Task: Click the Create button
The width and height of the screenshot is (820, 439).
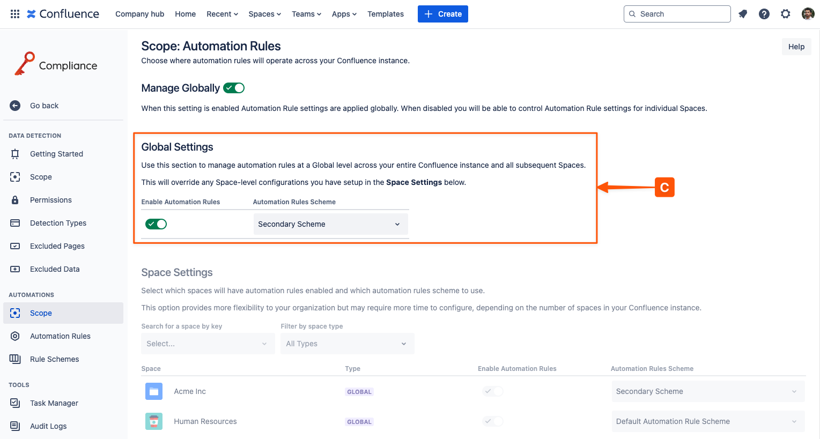Action: [x=442, y=14]
